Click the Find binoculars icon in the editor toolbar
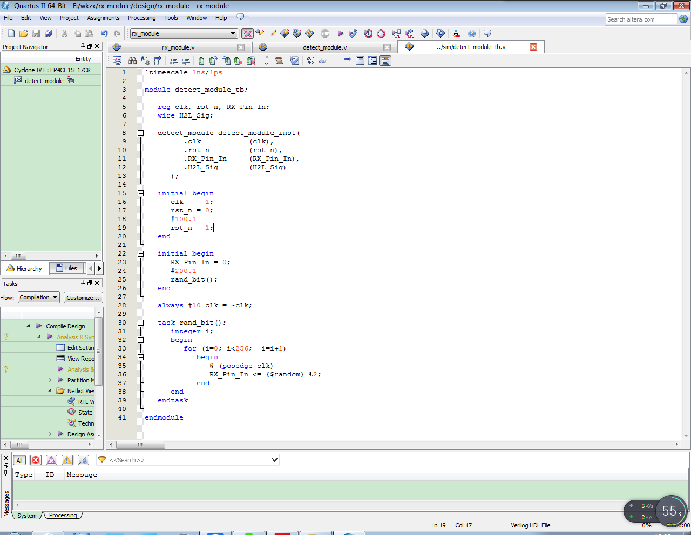The image size is (691, 535). (x=132, y=60)
